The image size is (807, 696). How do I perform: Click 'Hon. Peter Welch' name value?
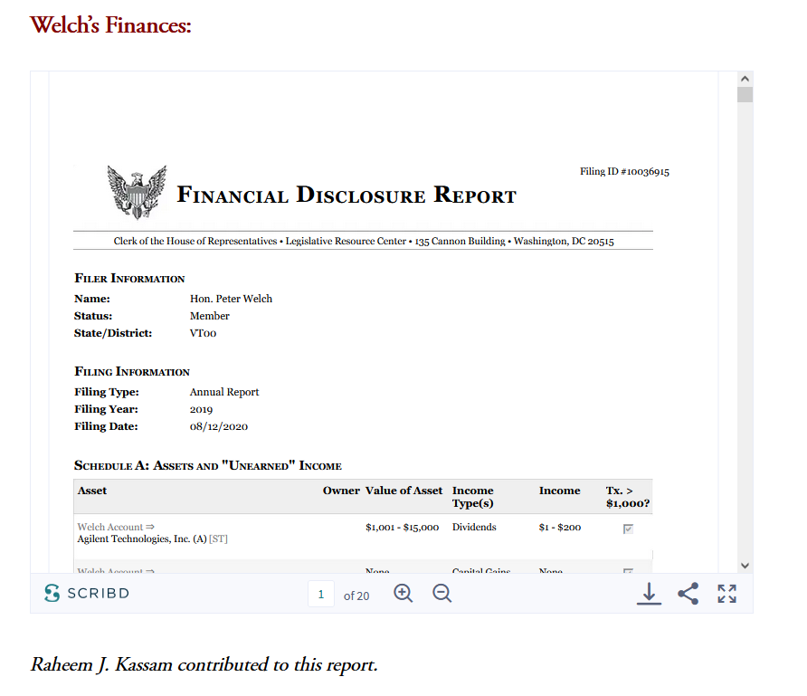click(231, 299)
